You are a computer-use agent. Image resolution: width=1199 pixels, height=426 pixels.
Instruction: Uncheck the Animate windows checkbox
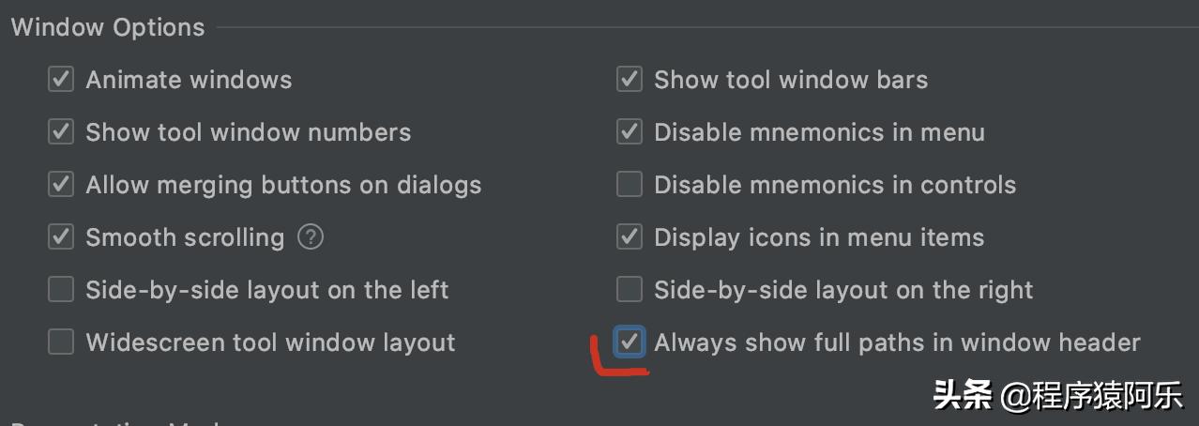(x=61, y=80)
